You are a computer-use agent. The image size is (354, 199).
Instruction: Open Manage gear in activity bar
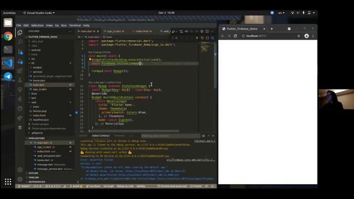tap(20, 179)
